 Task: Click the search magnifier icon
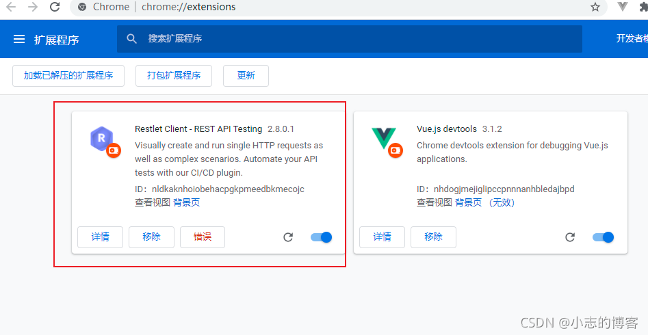click(x=131, y=39)
